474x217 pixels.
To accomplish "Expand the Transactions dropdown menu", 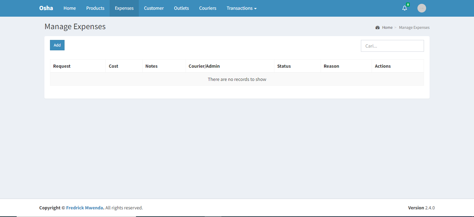I will click(x=242, y=8).
